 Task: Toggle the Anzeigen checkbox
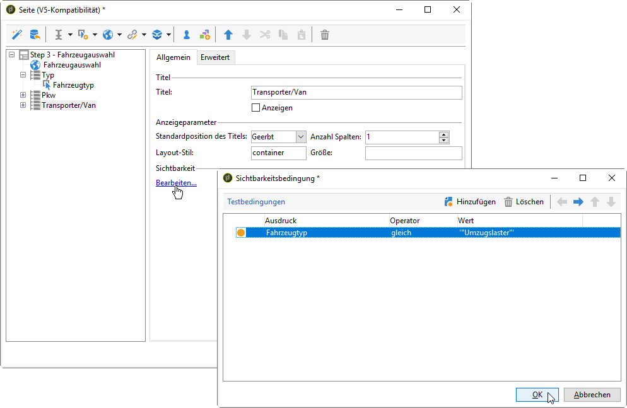255,108
